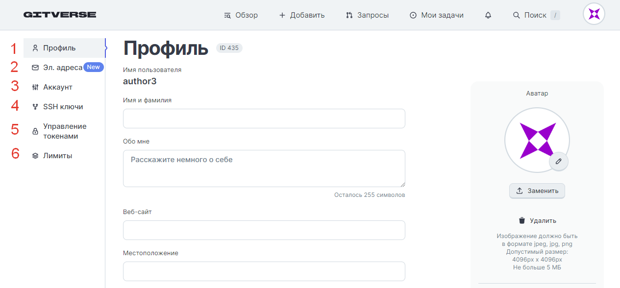Click the GITVERSE logo

(60, 15)
